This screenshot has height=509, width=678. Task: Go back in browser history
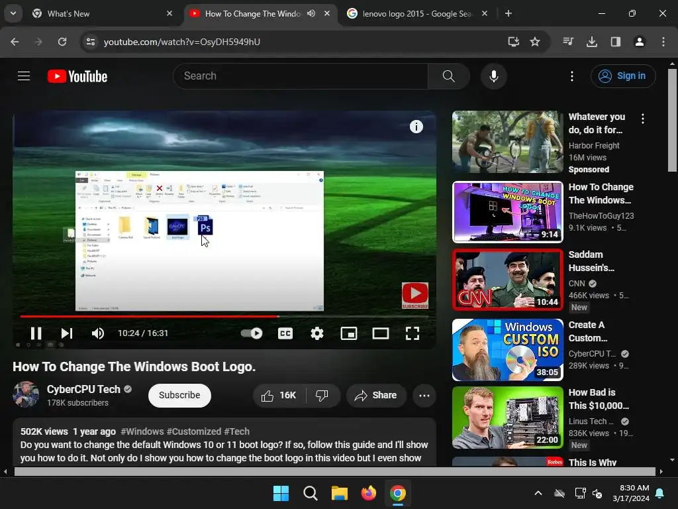click(15, 42)
